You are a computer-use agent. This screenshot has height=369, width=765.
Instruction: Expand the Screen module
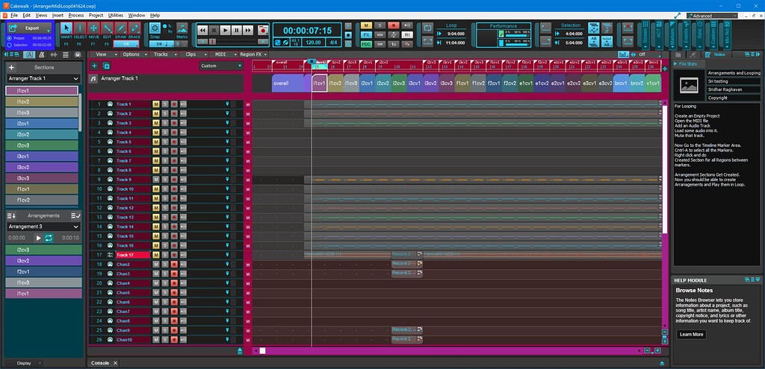(645, 36)
